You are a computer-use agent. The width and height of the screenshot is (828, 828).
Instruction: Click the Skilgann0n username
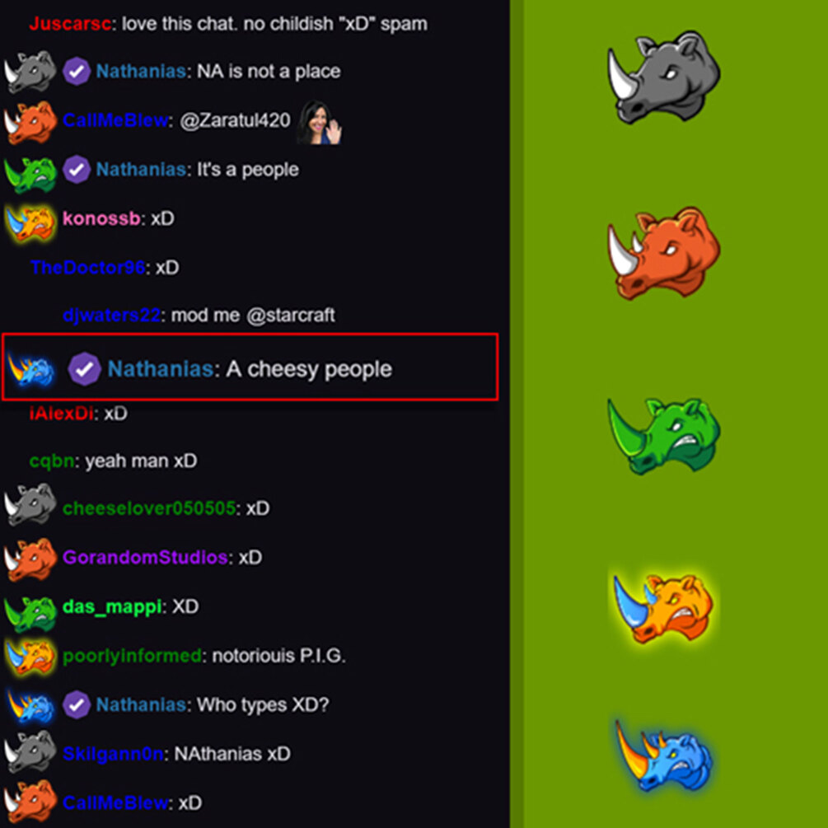[113, 754]
